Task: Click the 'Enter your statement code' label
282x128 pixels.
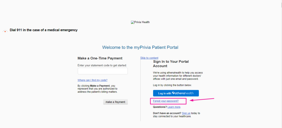Action: pos(104,65)
